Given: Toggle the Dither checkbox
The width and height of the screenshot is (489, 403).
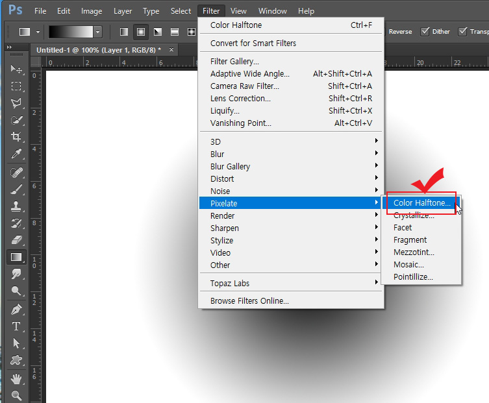Looking at the screenshot, I should click(425, 32).
